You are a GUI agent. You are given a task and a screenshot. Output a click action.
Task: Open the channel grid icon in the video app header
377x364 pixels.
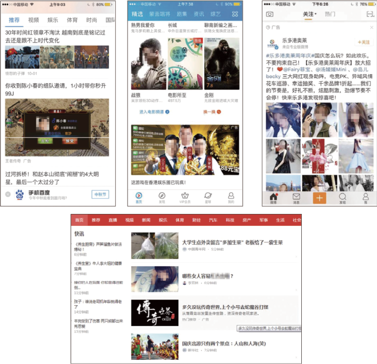tap(235, 14)
